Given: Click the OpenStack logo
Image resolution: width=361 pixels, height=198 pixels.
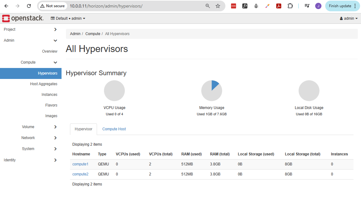Looking at the screenshot, I should pyautogui.click(x=23, y=18).
